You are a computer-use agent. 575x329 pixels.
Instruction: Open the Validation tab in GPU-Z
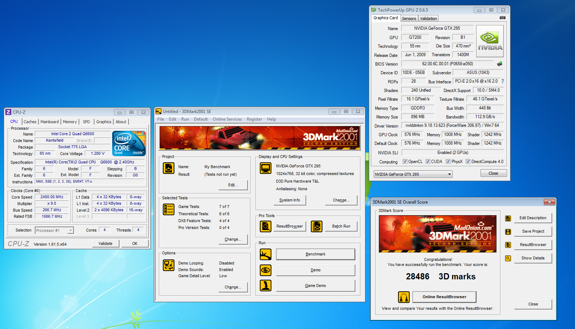point(428,18)
